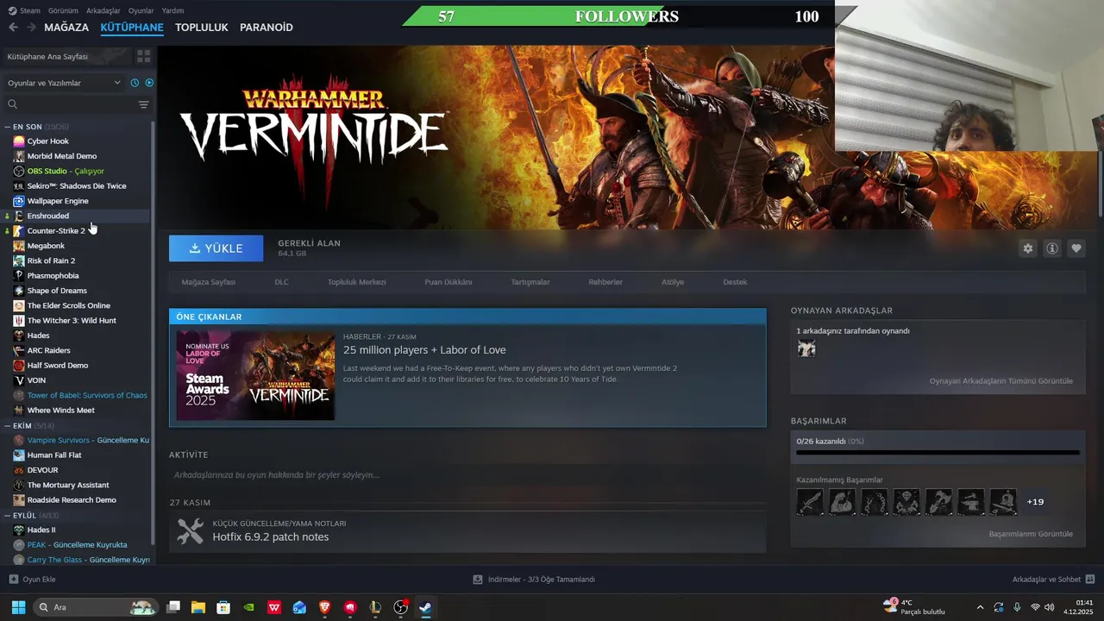Open advanced filter options icon in library search

143,104
